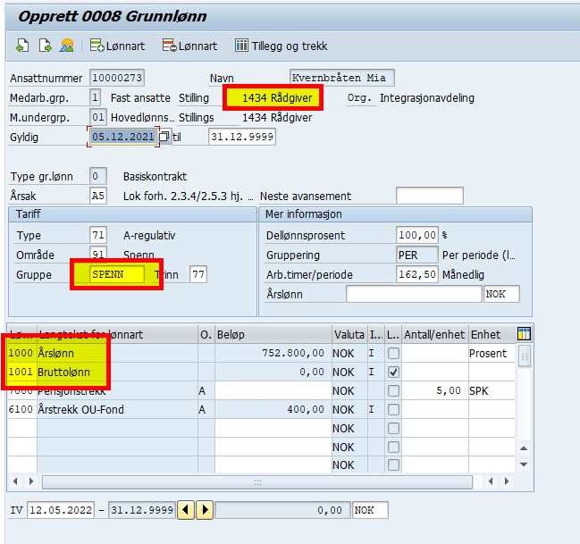The width and height of the screenshot is (580, 544).
Task: Click the Gruppe field SPENN
Action: pos(117,274)
